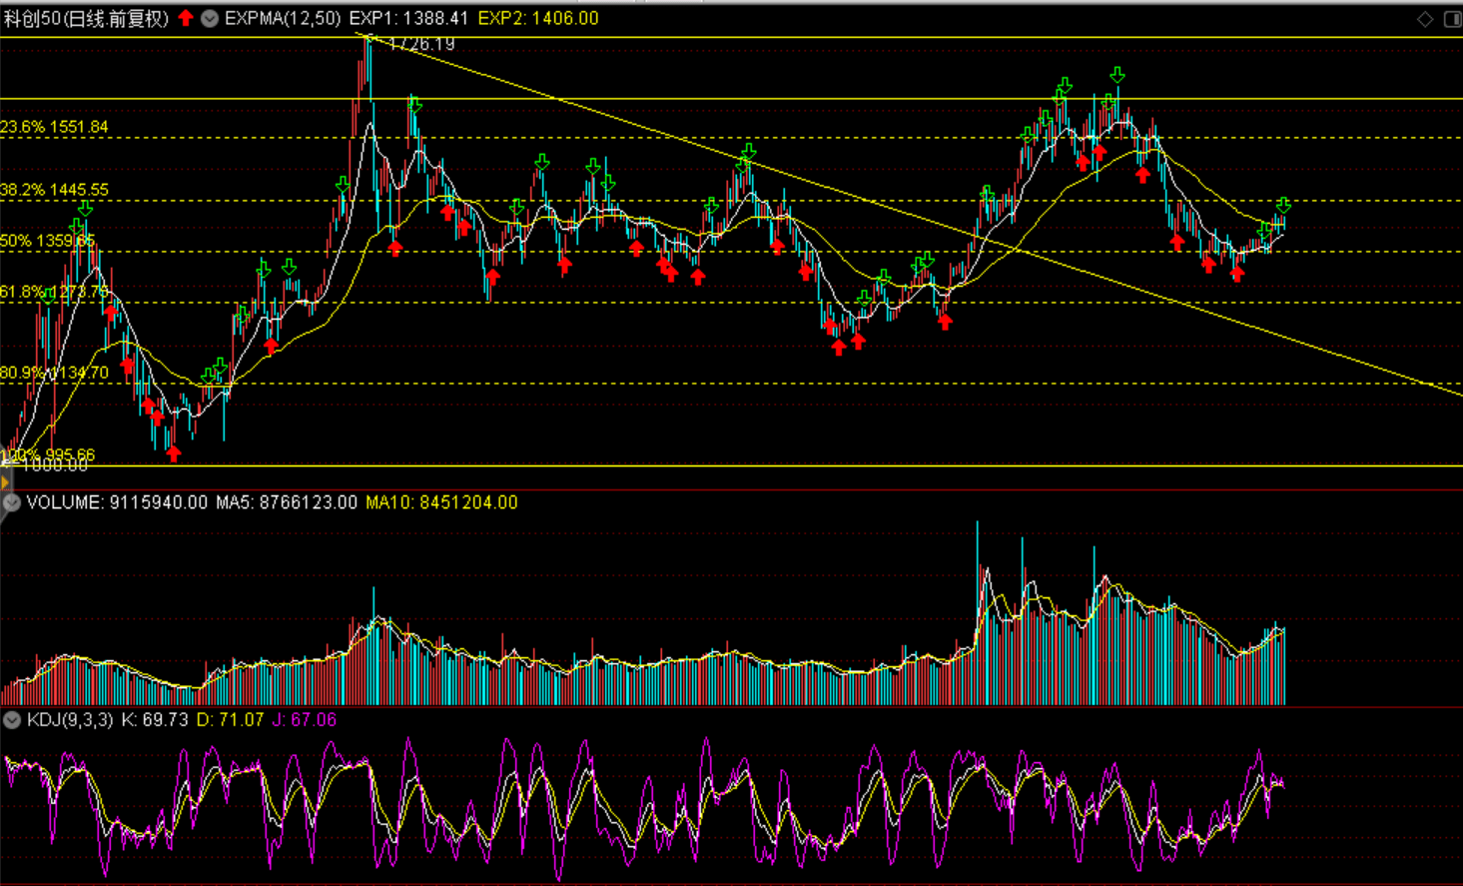Click the green sell arrow above the highest right-side peak
Screen dimensions: 1463x886
coord(1117,75)
